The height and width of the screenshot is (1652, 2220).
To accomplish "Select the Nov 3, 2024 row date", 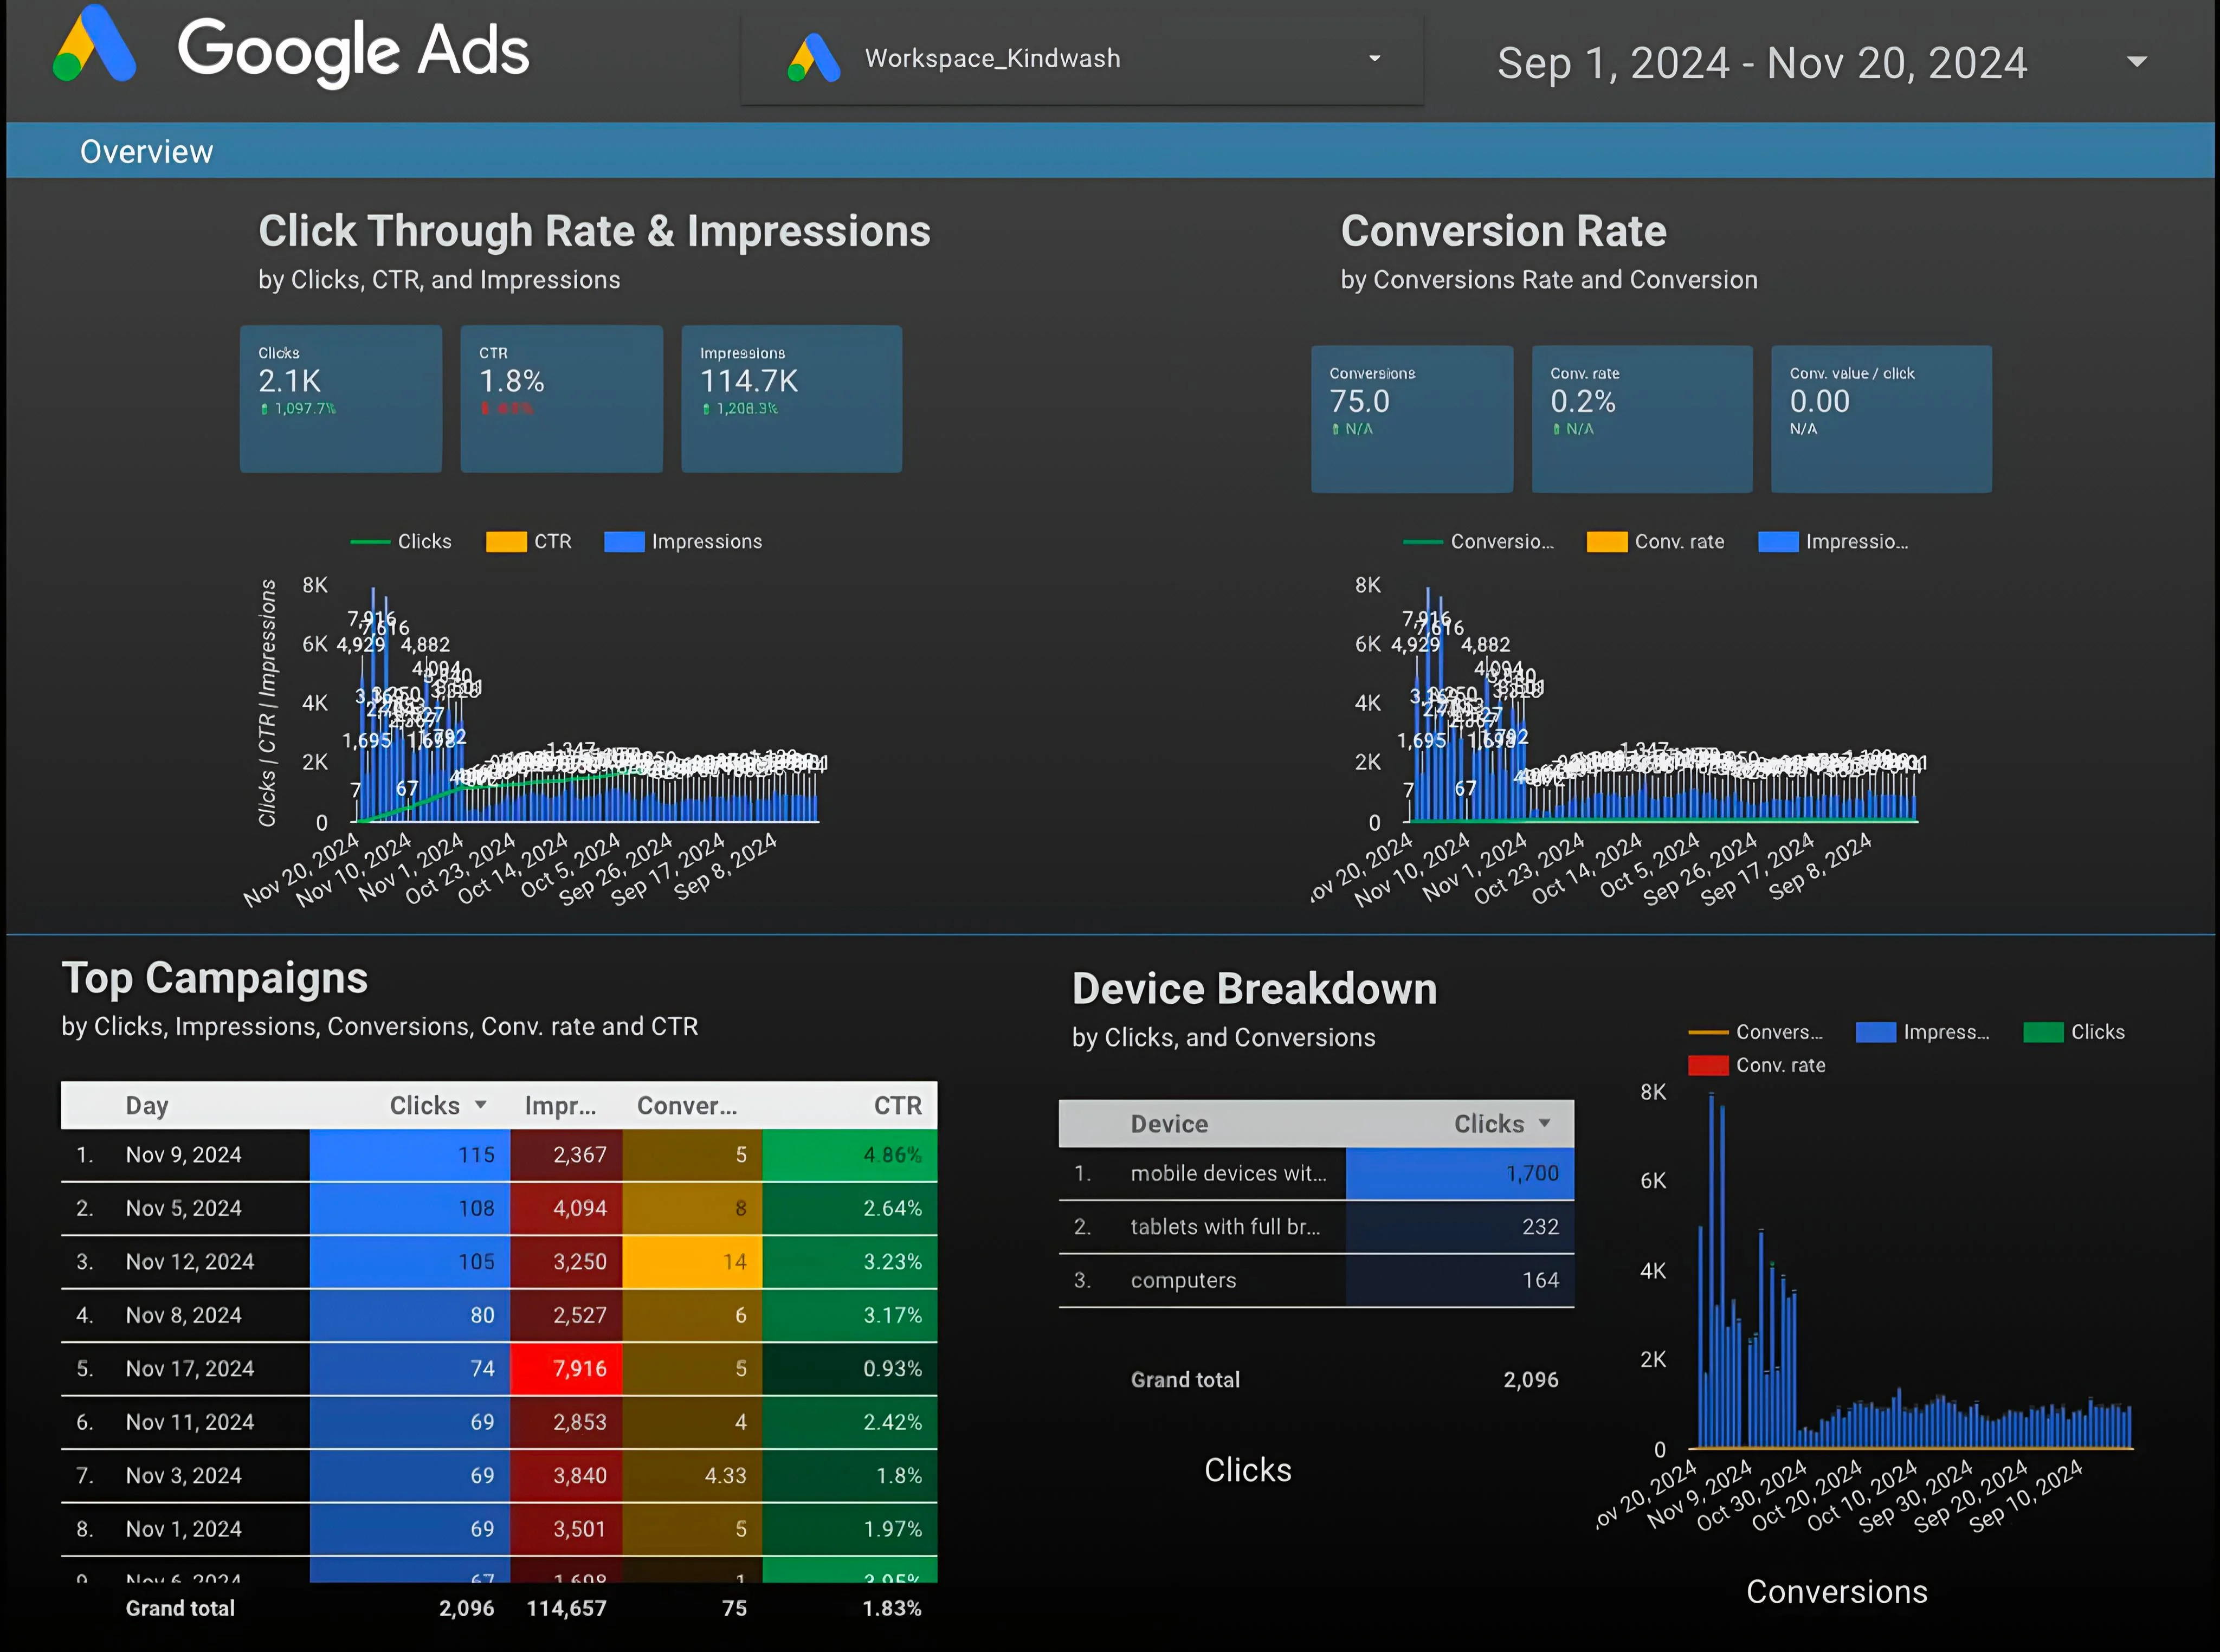I will [184, 1476].
